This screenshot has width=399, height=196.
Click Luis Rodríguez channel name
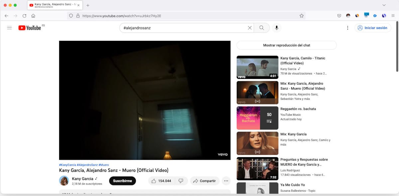click(290, 170)
